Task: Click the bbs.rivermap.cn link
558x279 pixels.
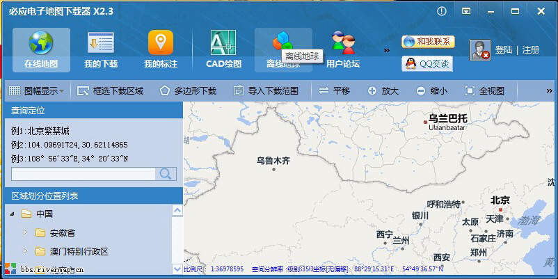Action: coord(52,270)
